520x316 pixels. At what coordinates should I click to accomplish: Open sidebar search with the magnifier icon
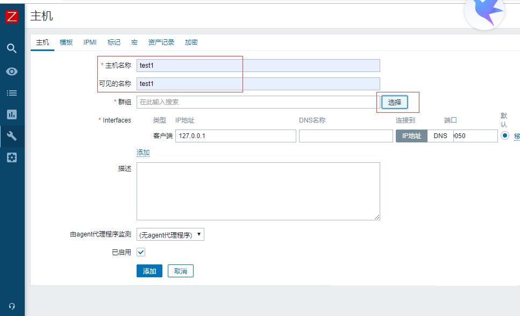pos(12,48)
